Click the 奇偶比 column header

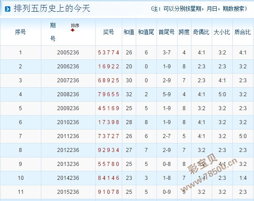coord(201,32)
